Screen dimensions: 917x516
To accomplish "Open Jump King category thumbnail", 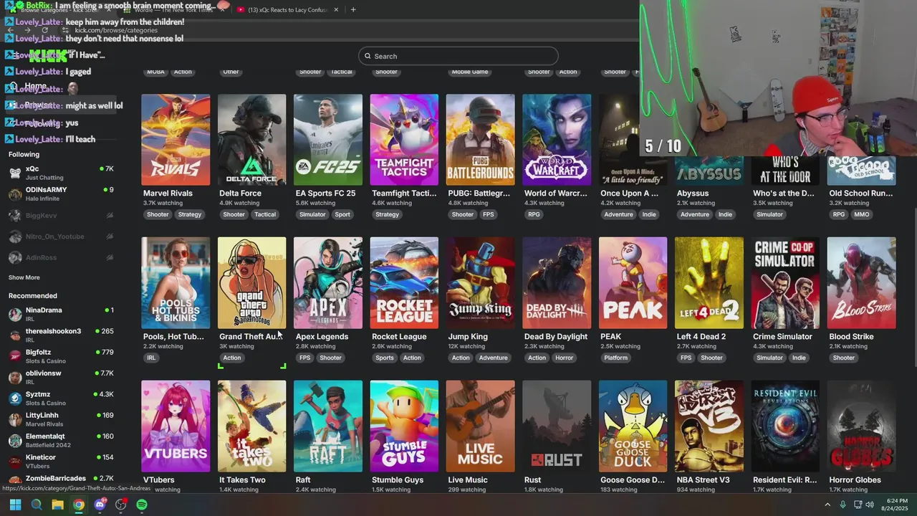I will tap(480, 283).
